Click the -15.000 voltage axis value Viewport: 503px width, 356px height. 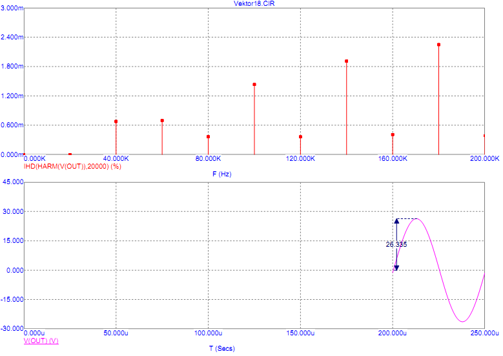point(12,300)
